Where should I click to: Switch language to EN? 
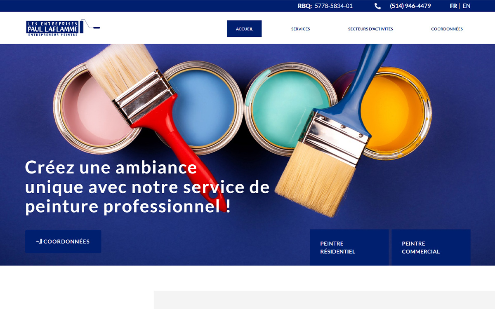[x=467, y=6]
